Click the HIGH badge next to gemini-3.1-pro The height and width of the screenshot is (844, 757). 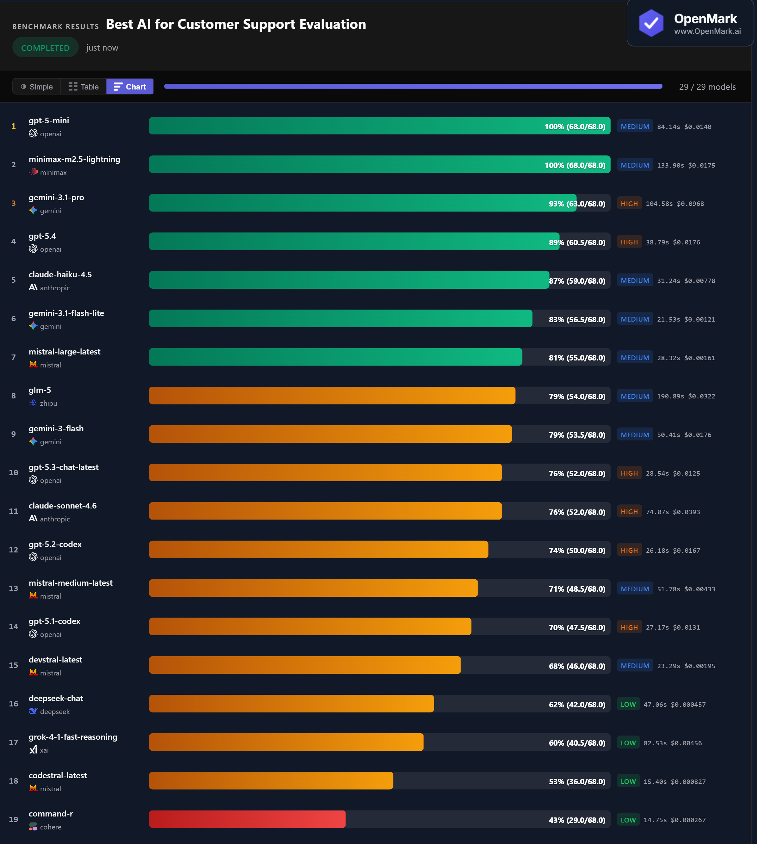click(x=629, y=203)
